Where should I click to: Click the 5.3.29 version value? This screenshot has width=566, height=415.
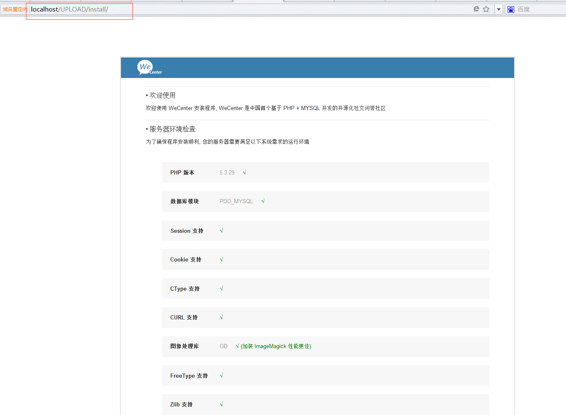click(227, 172)
